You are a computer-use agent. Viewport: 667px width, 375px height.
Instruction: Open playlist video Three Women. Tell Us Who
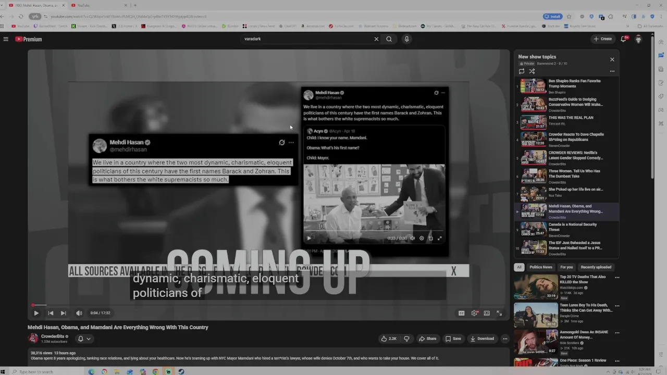point(567,176)
